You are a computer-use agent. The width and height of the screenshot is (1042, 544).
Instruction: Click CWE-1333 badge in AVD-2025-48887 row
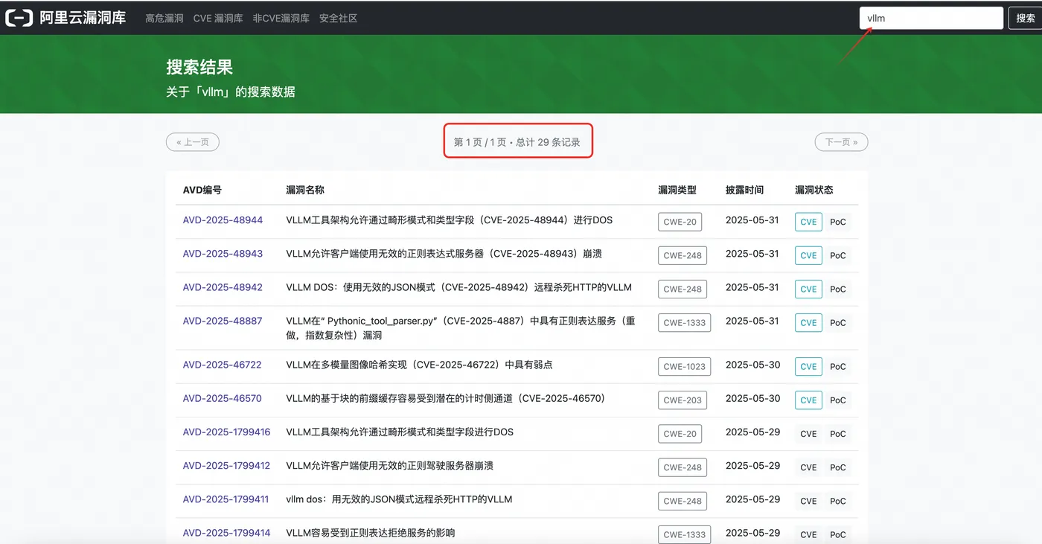coord(685,322)
